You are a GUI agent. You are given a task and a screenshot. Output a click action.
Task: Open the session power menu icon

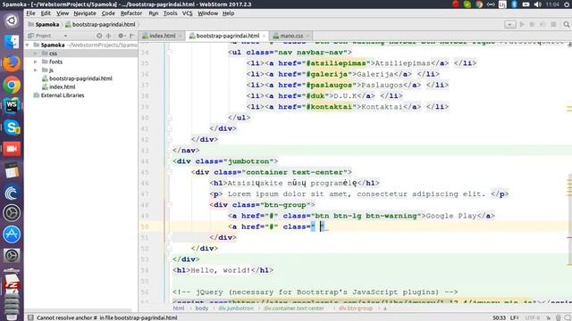coord(567,4)
